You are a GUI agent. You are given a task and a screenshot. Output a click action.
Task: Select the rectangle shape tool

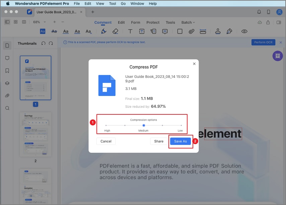[180, 31]
